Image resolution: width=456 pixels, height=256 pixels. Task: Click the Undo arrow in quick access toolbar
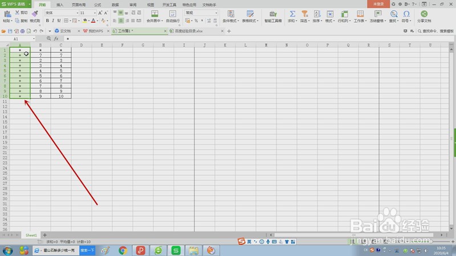point(35,31)
